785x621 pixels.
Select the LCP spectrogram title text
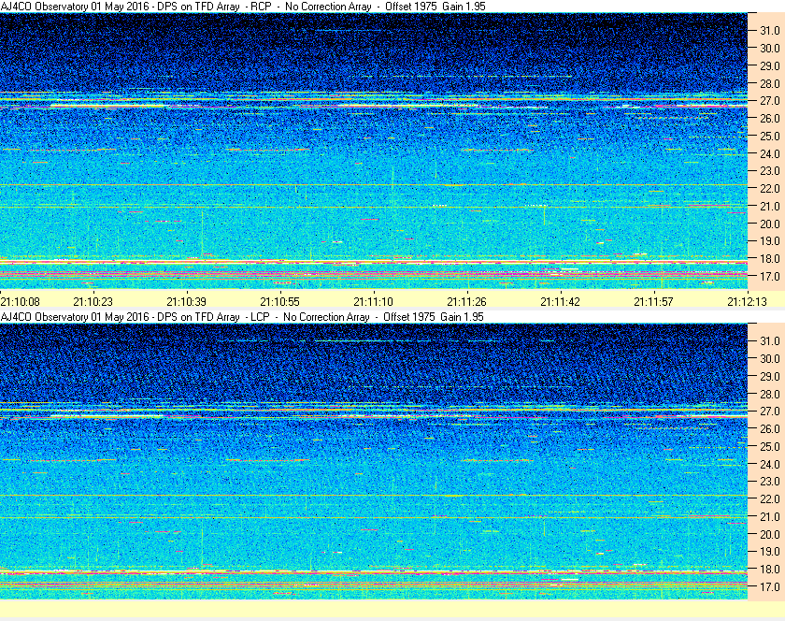[242, 317]
